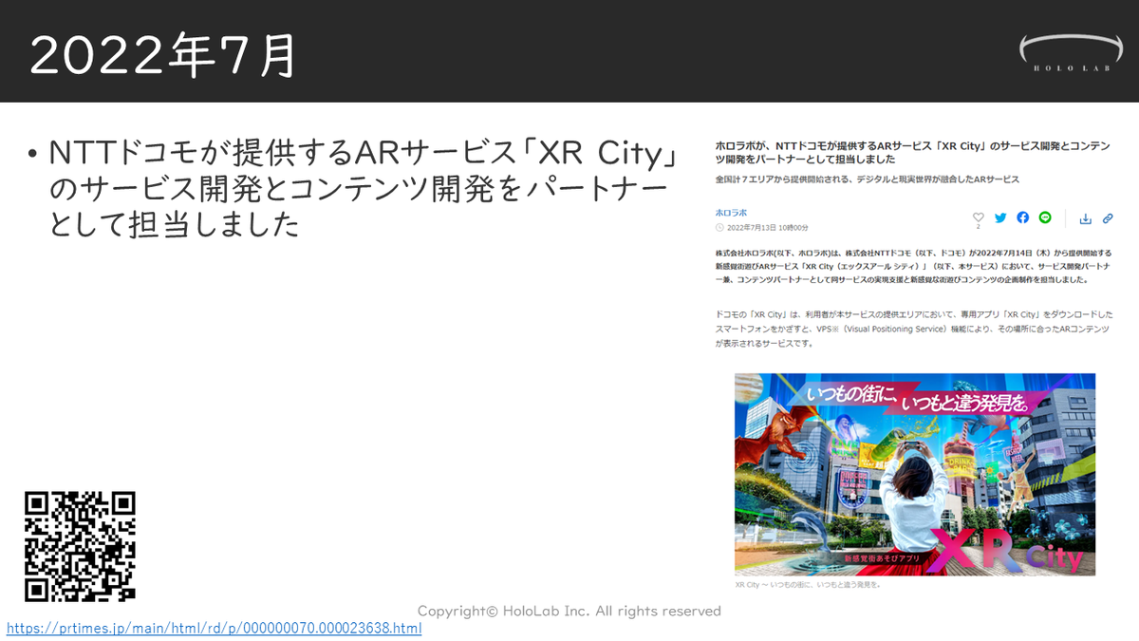Click the XR City promotional banner image
1139x641 pixels.
point(915,474)
